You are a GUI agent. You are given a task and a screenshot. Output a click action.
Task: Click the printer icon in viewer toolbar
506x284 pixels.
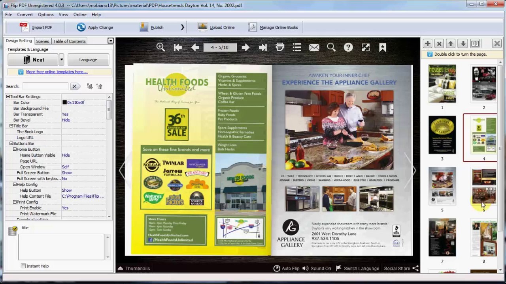pos(280,47)
